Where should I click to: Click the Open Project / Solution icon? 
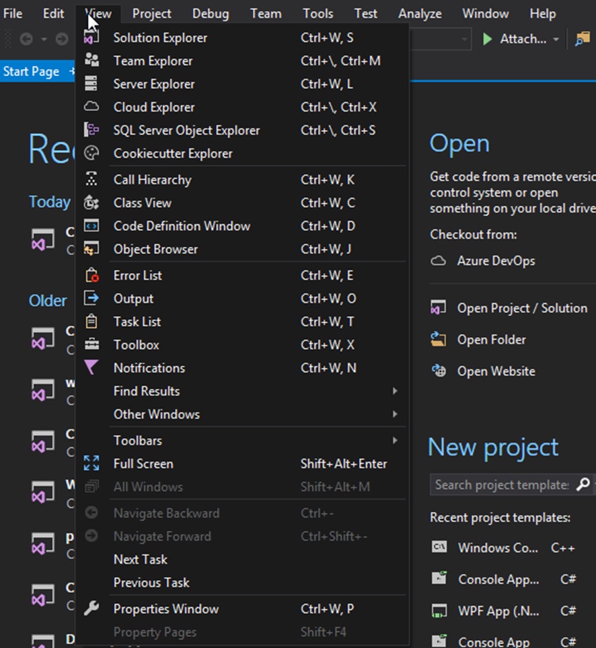pos(438,308)
